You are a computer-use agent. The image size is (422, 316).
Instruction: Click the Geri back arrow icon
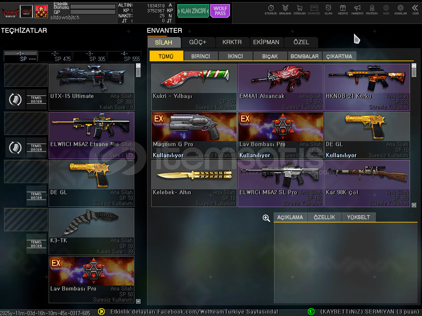tap(415, 10)
